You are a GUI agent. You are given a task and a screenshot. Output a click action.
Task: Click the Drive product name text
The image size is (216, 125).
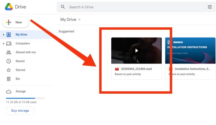tap(21, 7)
